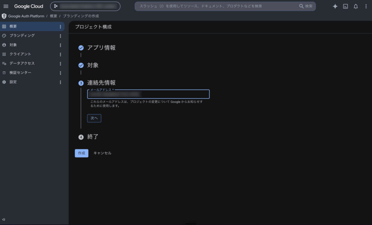Click the プロジェクト構成 heading

(x=93, y=27)
